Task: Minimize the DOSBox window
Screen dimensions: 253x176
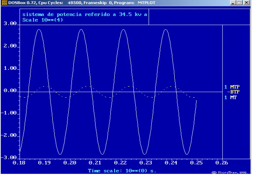Action: click(x=233, y=3)
